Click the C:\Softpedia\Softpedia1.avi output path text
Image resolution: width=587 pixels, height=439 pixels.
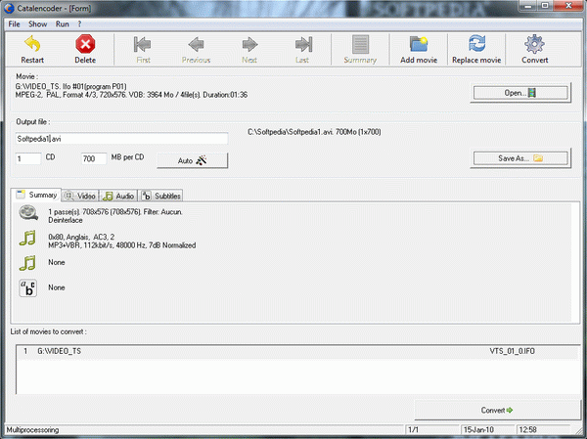(314, 132)
